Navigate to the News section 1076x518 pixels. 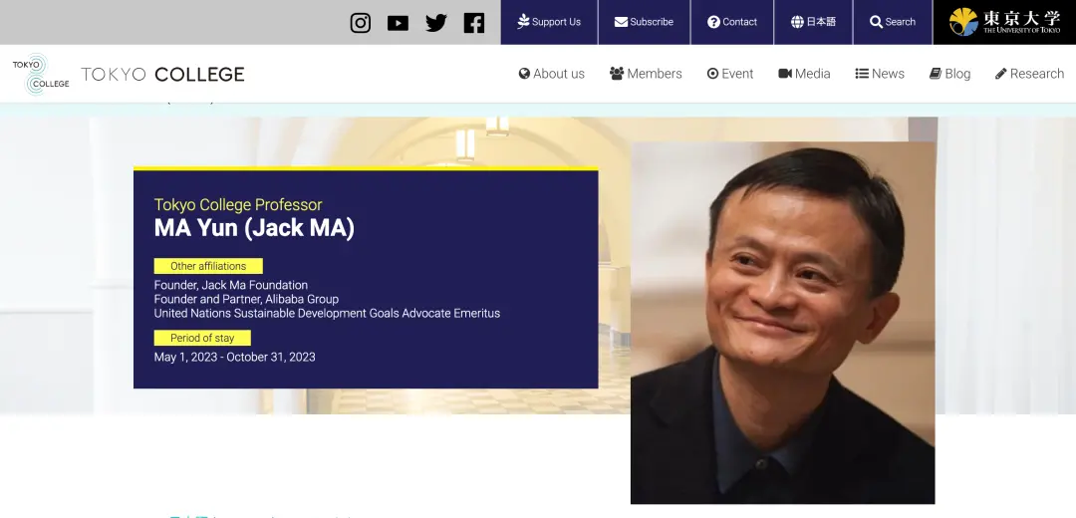point(880,74)
